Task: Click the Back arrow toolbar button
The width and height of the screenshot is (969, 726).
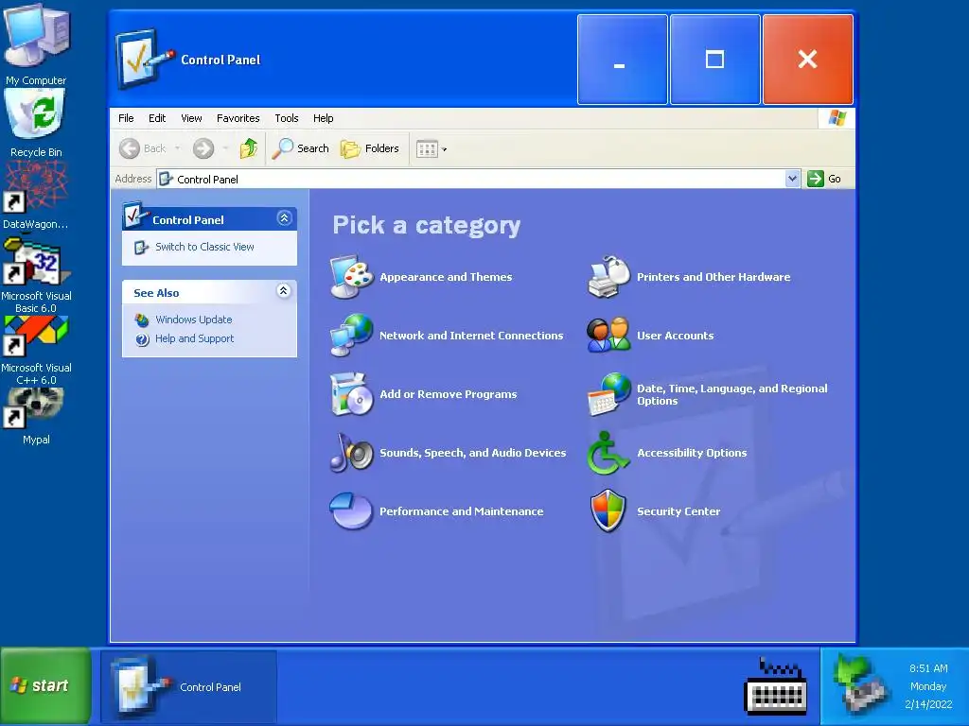Action: (144, 148)
